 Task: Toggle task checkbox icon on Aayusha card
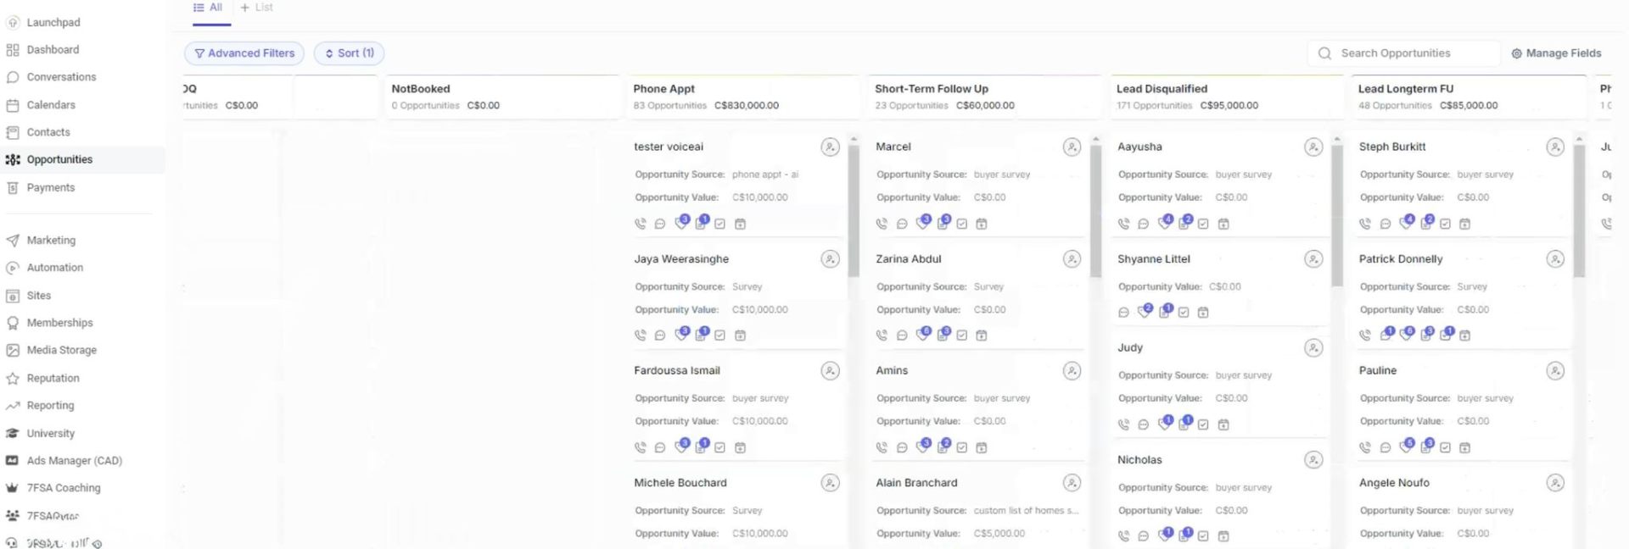click(1203, 224)
